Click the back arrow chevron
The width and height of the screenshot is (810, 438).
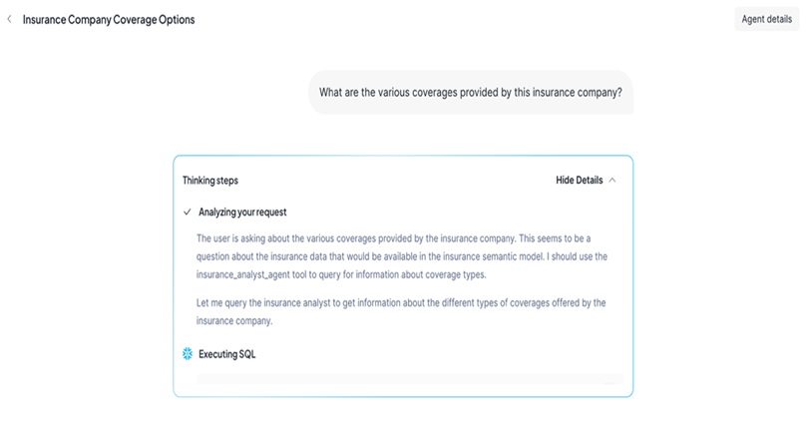click(x=10, y=19)
